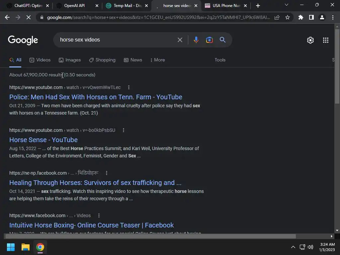Click Chrome icon in taskbar
This screenshot has height=255, width=340.
(40, 247)
